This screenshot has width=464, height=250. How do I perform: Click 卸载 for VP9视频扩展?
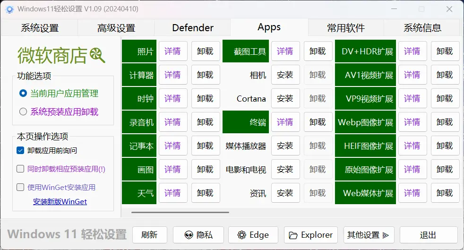point(445,98)
